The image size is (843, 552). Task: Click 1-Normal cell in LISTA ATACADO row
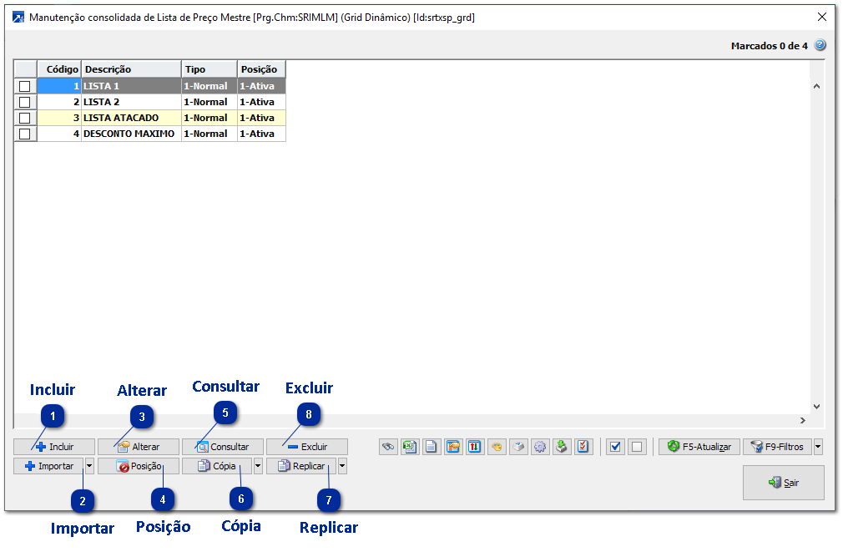point(209,118)
